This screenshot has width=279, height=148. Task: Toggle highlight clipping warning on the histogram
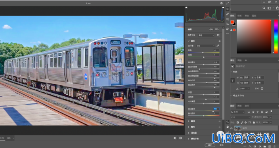(x=223, y=7)
